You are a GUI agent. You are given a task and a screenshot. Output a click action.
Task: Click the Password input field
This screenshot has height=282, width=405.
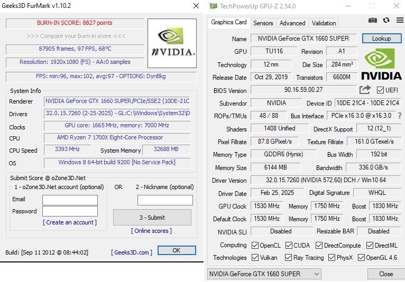tap(70, 211)
